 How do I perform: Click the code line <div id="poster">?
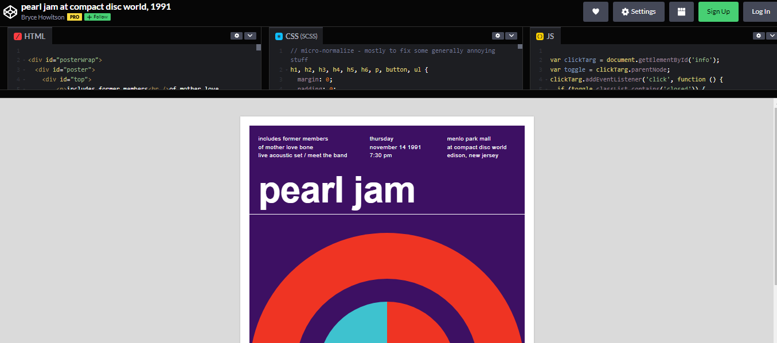tap(65, 70)
